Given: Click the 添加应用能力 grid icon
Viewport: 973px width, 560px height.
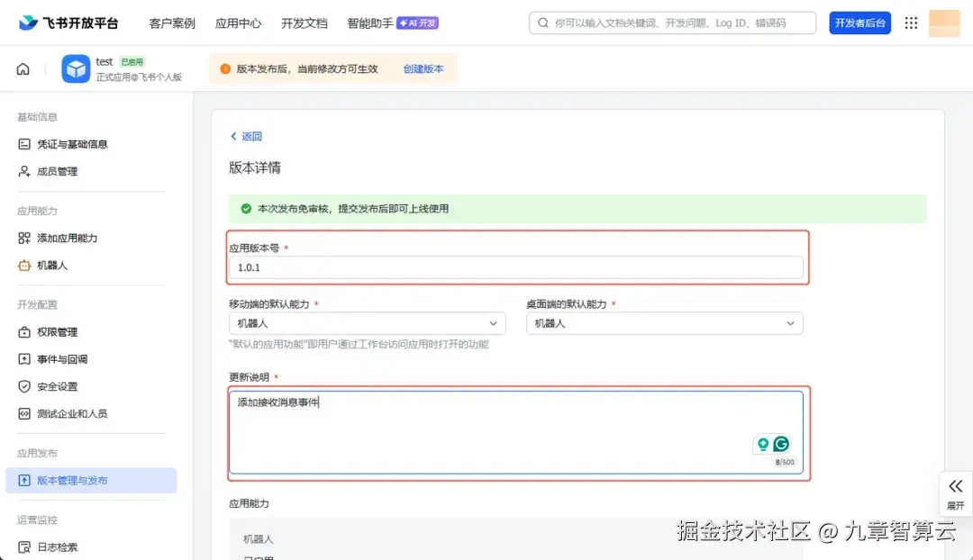Looking at the screenshot, I should click(24, 239).
